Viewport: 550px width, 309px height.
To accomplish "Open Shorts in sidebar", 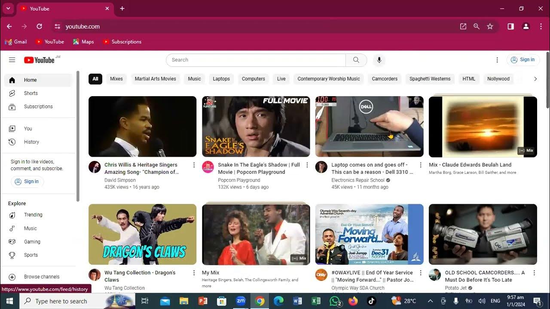I will [x=39, y=94].
